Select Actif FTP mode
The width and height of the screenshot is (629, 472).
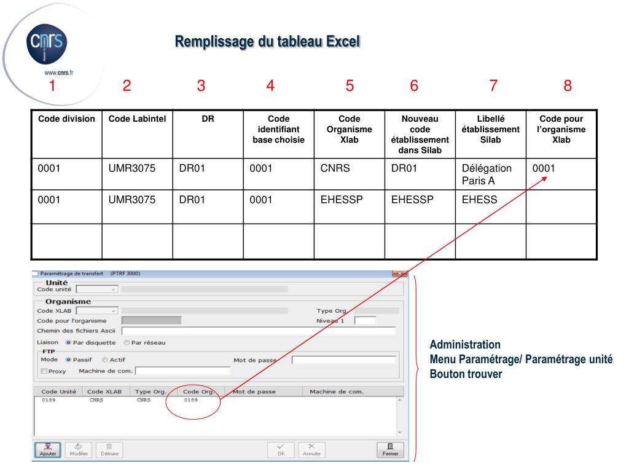pyautogui.click(x=105, y=360)
